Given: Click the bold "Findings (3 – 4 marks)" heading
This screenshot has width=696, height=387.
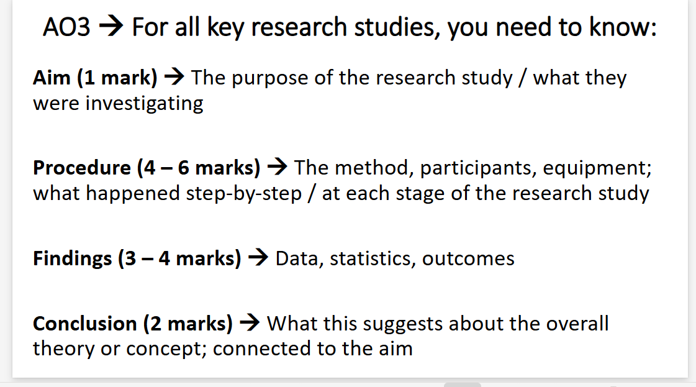Looking at the screenshot, I should click(x=137, y=258).
